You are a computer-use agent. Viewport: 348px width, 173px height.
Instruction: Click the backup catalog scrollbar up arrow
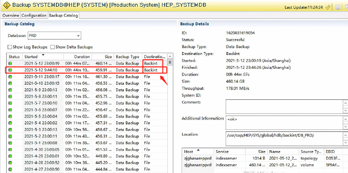click(x=170, y=57)
